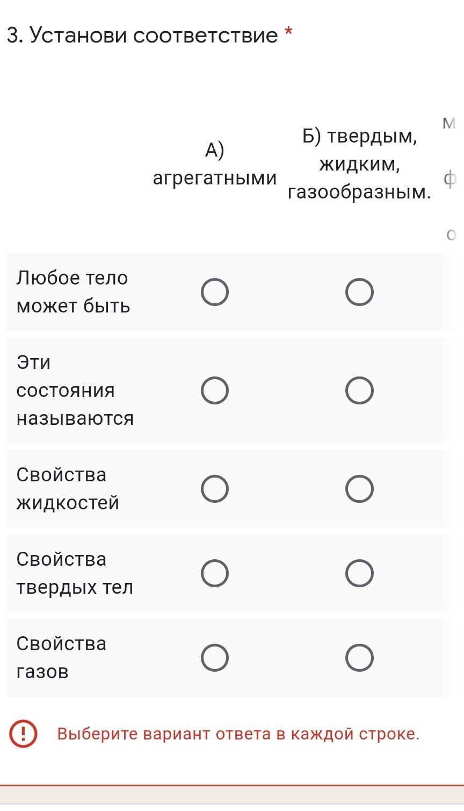Select column А for 'Свойства газов'
The image size is (464, 811).
(x=215, y=658)
